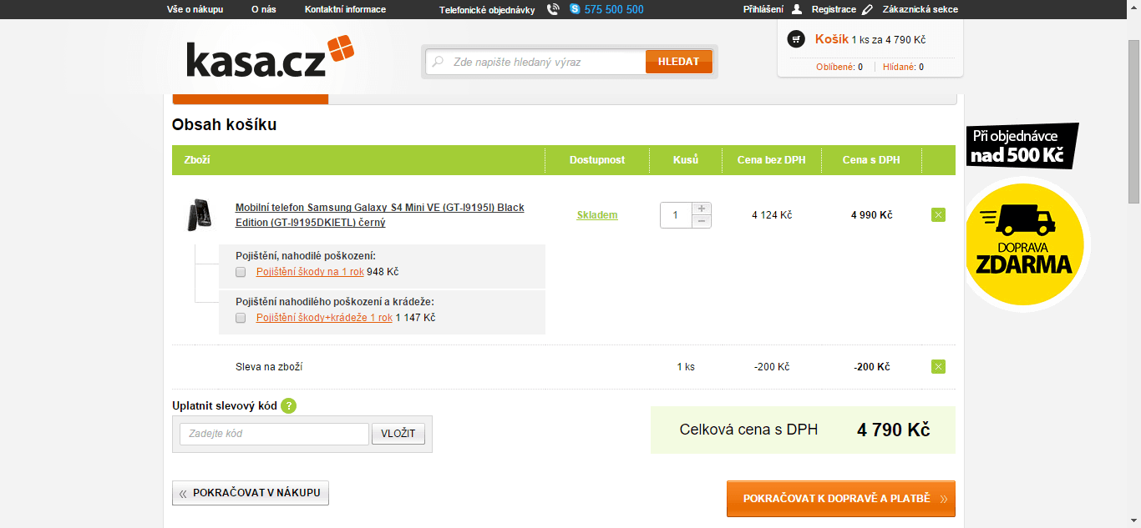The width and height of the screenshot is (1141, 528).
Task: Open Pojištění škody na 1 rok link
Action: point(310,272)
